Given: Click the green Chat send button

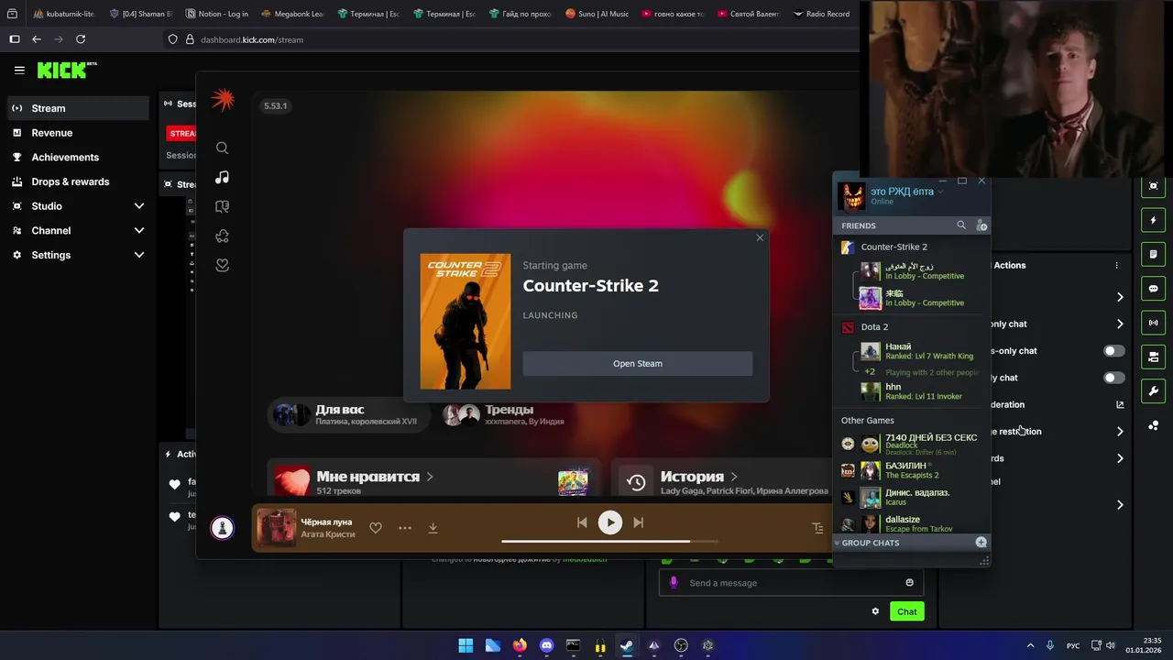Looking at the screenshot, I should click(x=906, y=611).
